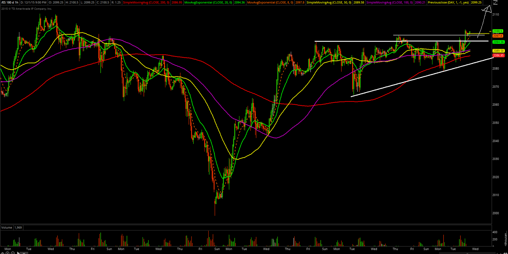Click the red 2086.95 value in header
The width and height of the screenshot is (508, 254).
(177, 2)
